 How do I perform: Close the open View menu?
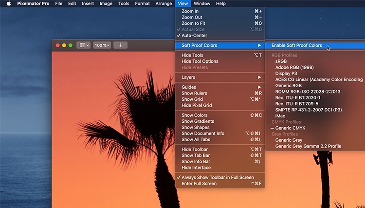(182, 3)
